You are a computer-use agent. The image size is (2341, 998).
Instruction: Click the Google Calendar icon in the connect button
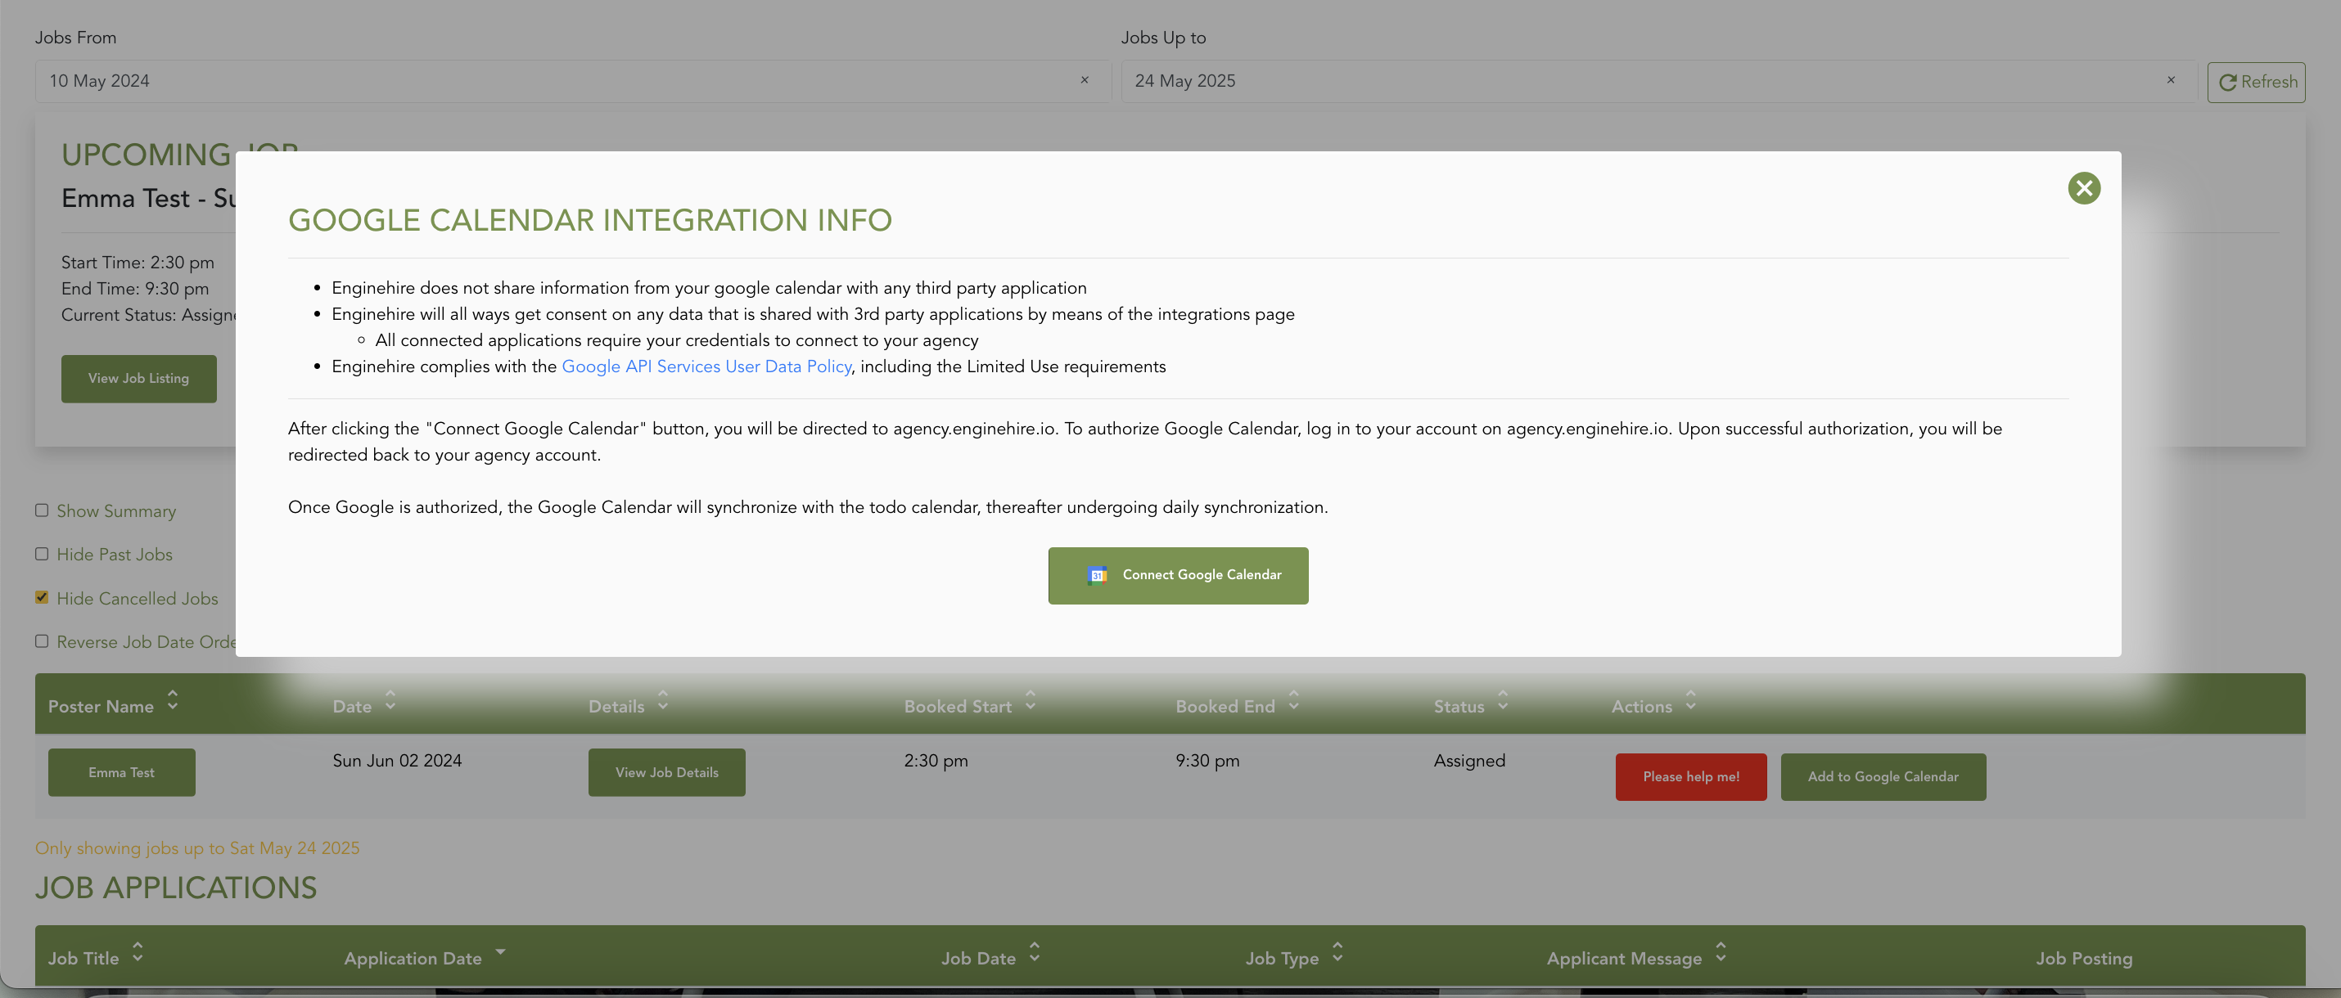(1097, 575)
